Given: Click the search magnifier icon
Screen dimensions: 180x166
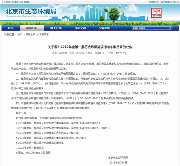Looking at the screenshot, I should (x=170, y=28).
